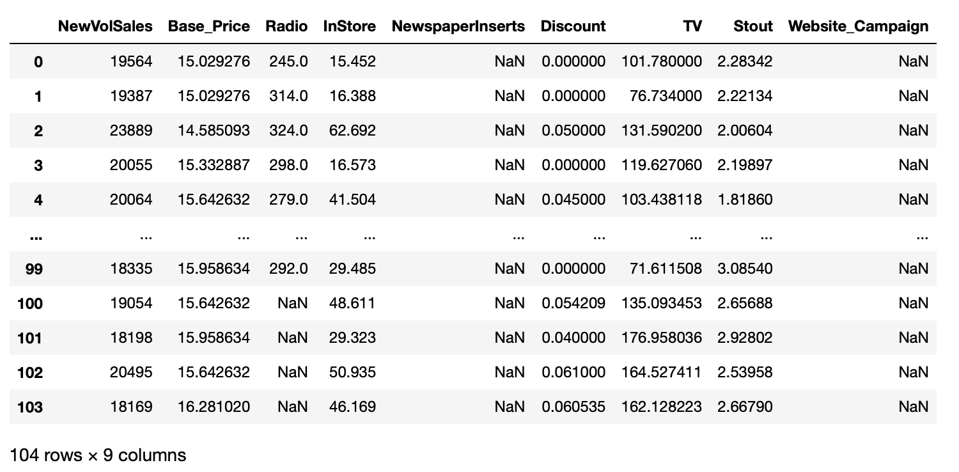
Task: Select the Website_Campaign column header
Action: [x=859, y=26]
